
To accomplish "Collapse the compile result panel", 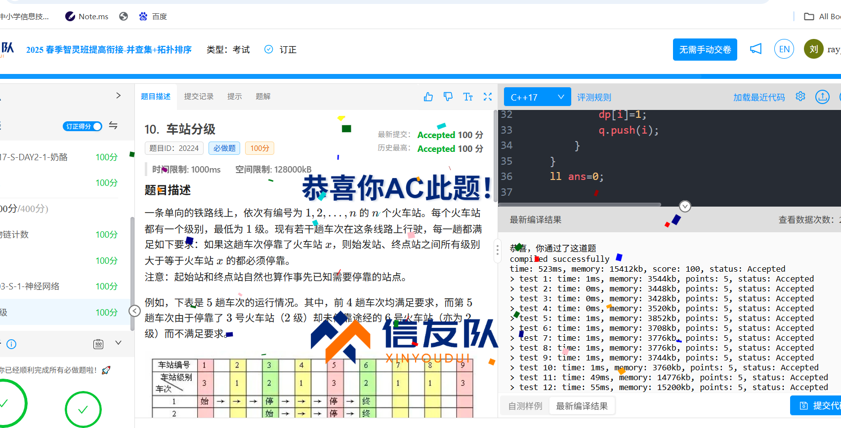I will click(x=685, y=206).
